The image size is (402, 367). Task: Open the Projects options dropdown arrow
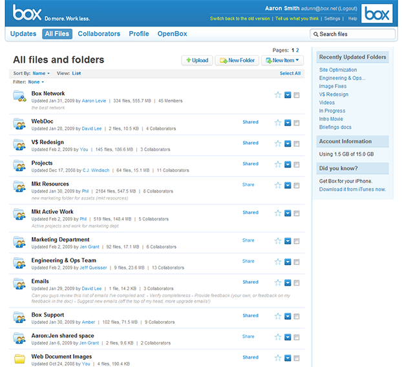pos(288,164)
